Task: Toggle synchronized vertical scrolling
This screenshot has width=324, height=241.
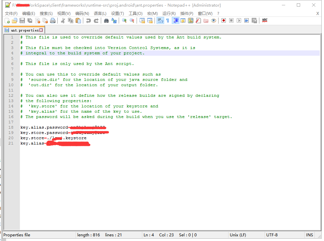Action: [x=142, y=21]
